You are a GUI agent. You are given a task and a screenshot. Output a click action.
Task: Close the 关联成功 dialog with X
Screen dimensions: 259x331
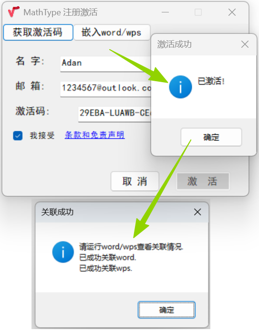coord(197,212)
